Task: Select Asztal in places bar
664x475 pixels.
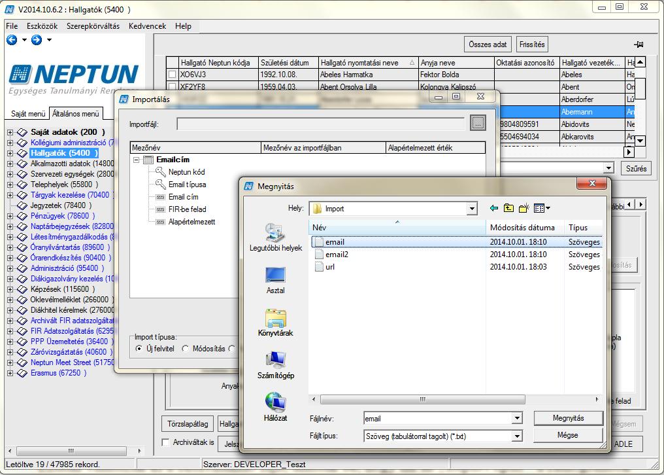Action: (x=276, y=280)
